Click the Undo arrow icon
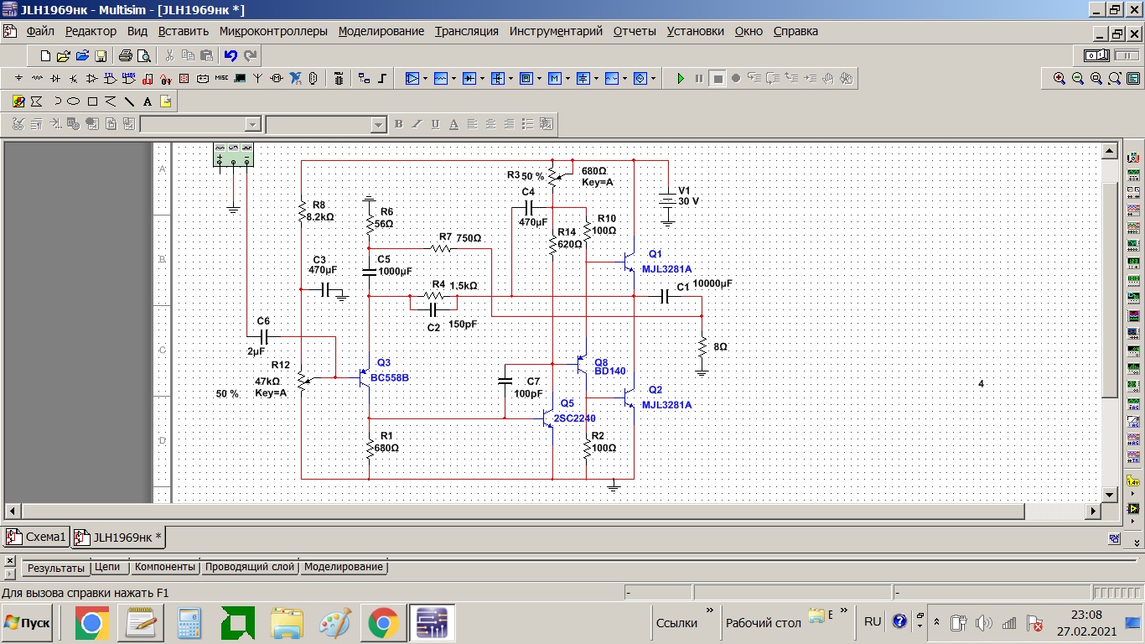This screenshot has height=644, width=1145. coord(231,56)
